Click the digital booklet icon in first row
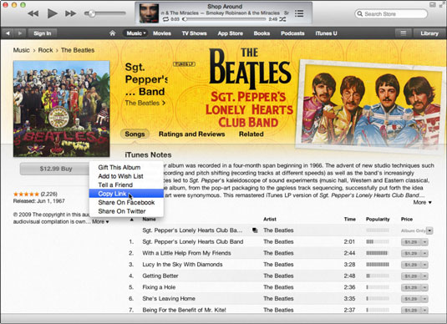Viewport: 447px width, 324px height. [255, 230]
